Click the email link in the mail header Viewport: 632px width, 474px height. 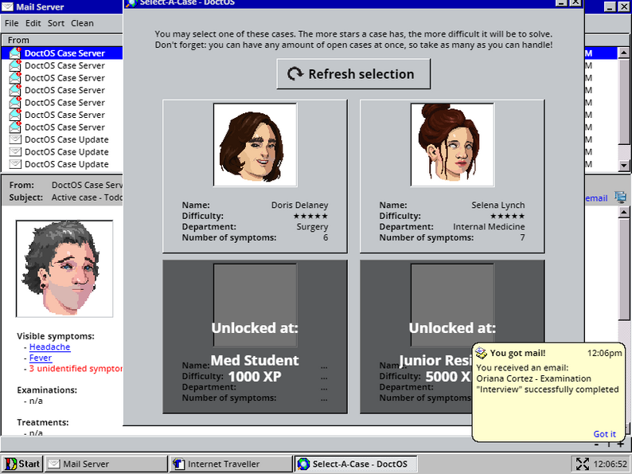tap(596, 198)
